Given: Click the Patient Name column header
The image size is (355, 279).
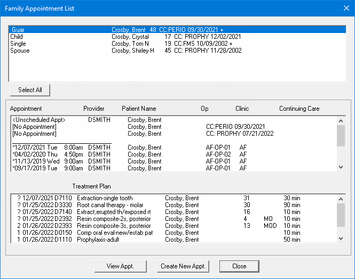Looking at the screenshot, I should pyautogui.click(x=139, y=109).
